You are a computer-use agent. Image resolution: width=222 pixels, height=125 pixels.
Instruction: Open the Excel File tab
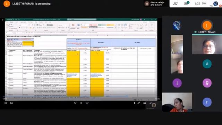(x=7, y=22)
